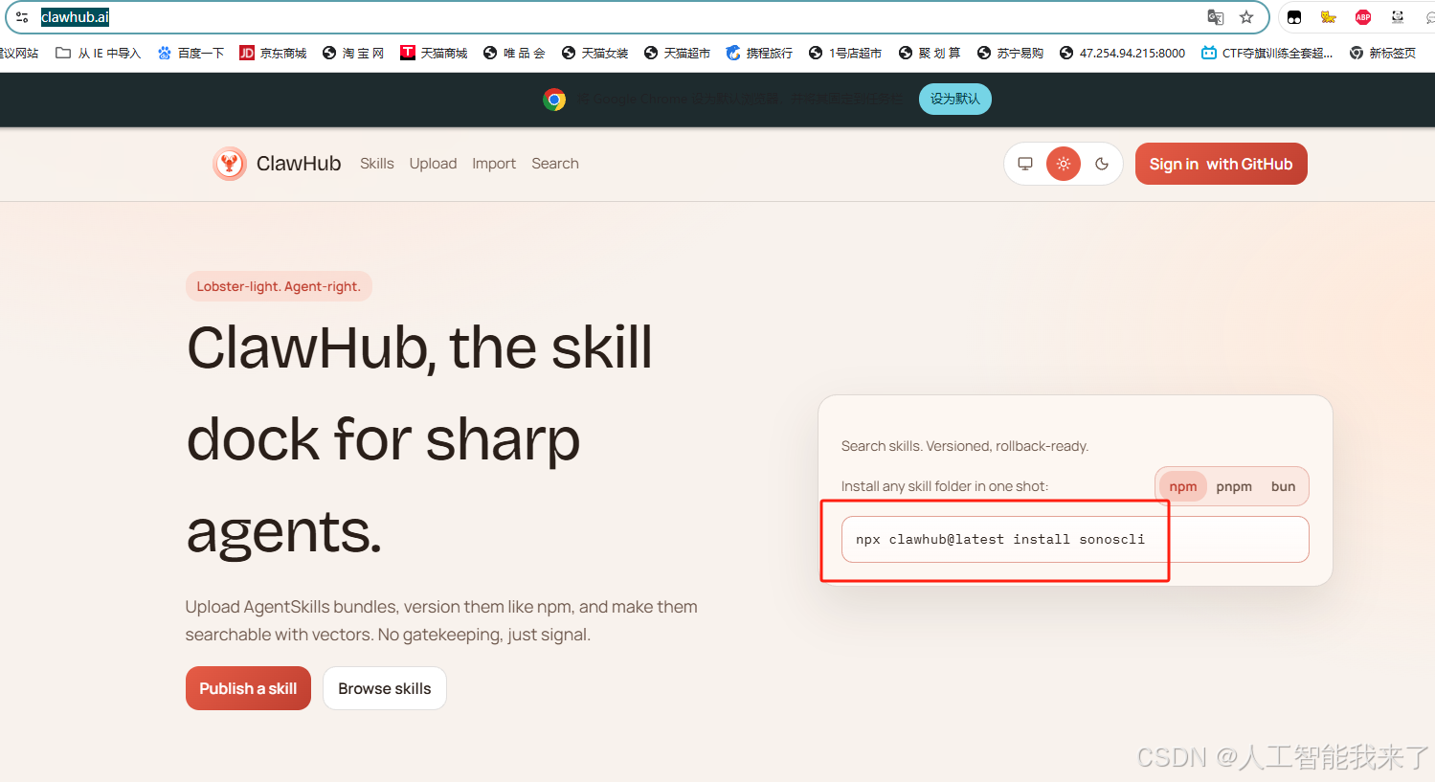This screenshot has width=1435, height=782.
Task: Open the 唯品会 bookmark
Action: [514, 53]
